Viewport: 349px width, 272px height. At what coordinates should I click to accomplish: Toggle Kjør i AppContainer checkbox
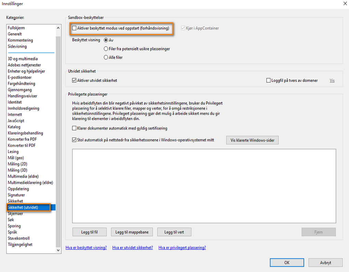tap(183, 28)
